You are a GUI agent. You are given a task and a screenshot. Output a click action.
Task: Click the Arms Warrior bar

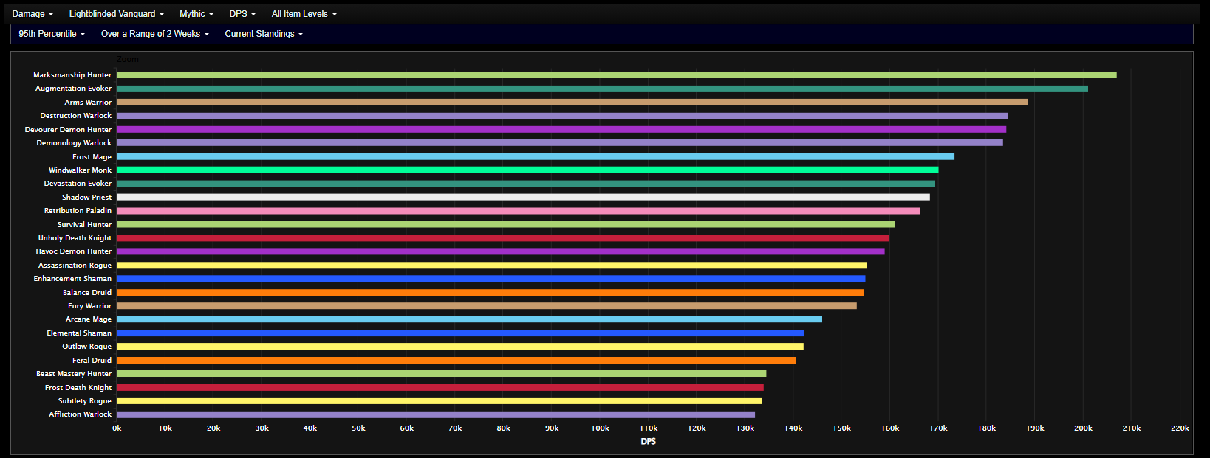click(x=572, y=103)
